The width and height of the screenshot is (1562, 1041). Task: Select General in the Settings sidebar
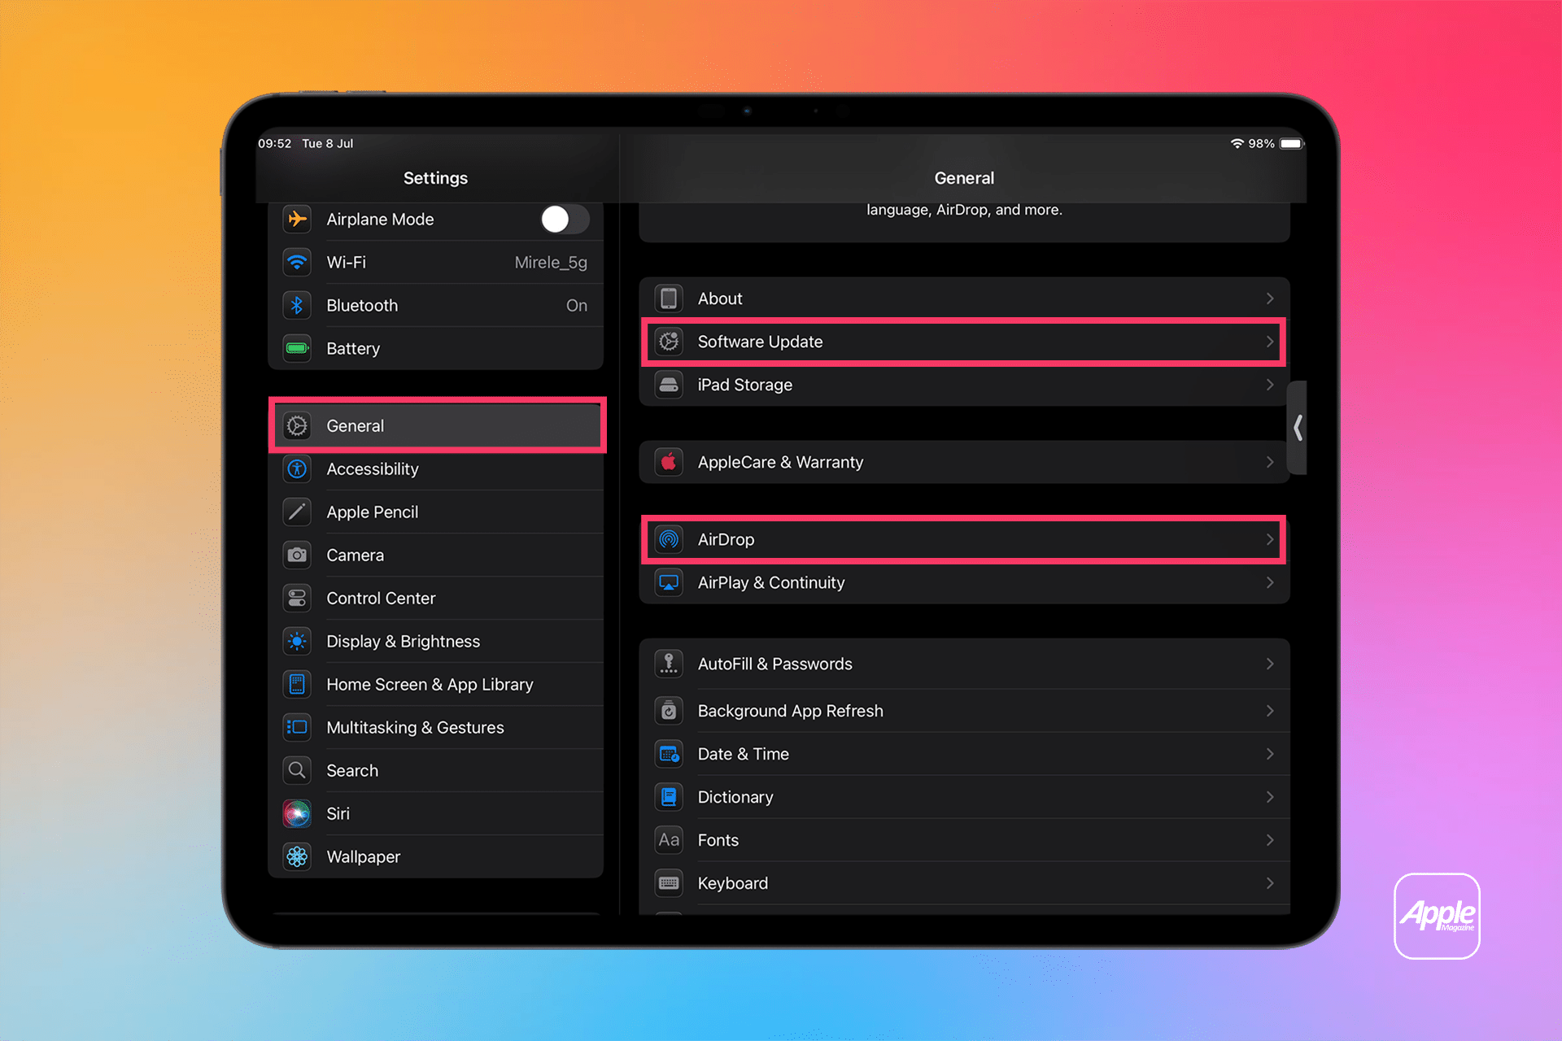tap(437, 425)
